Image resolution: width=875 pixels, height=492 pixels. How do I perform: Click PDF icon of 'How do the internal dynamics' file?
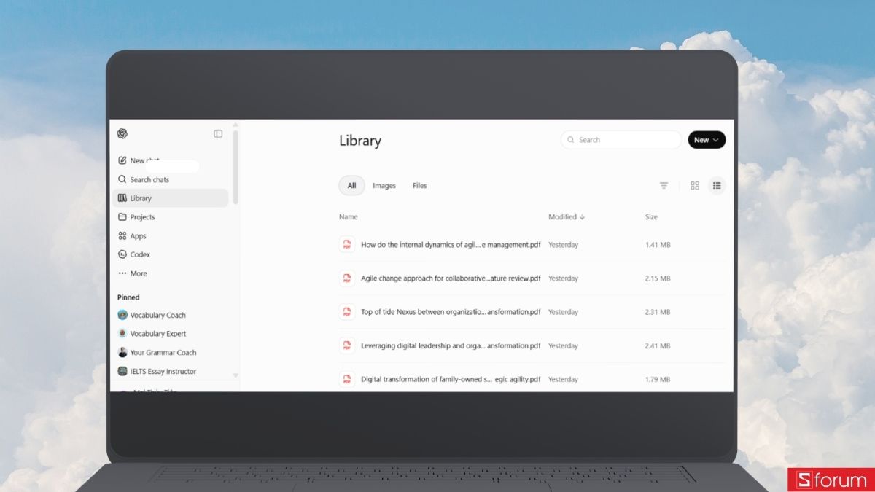click(x=347, y=245)
